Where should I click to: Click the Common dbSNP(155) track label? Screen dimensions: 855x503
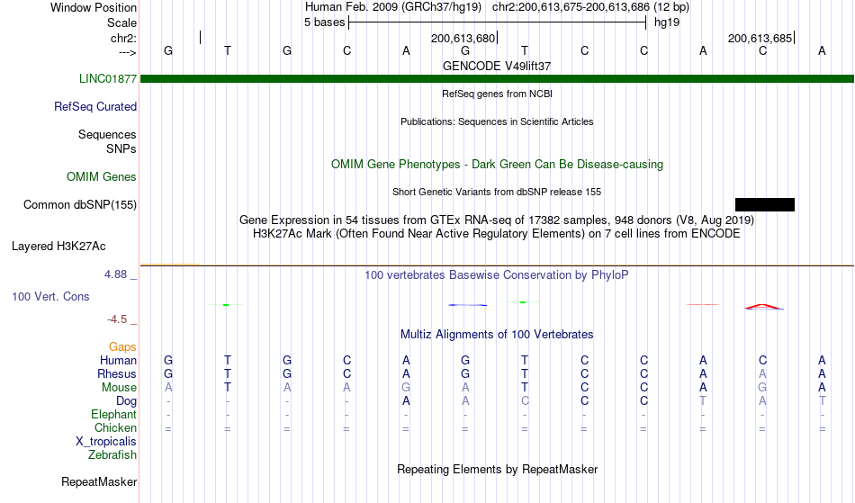pos(80,205)
